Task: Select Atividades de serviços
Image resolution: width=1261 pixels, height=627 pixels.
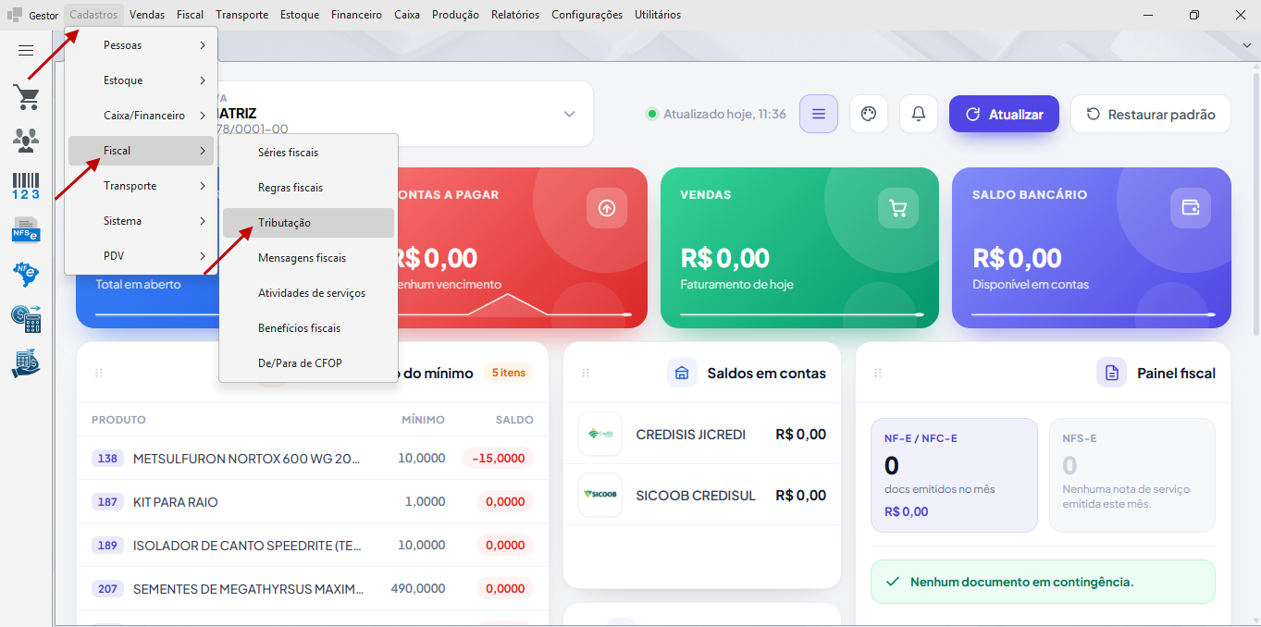Action: tap(308, 293)
